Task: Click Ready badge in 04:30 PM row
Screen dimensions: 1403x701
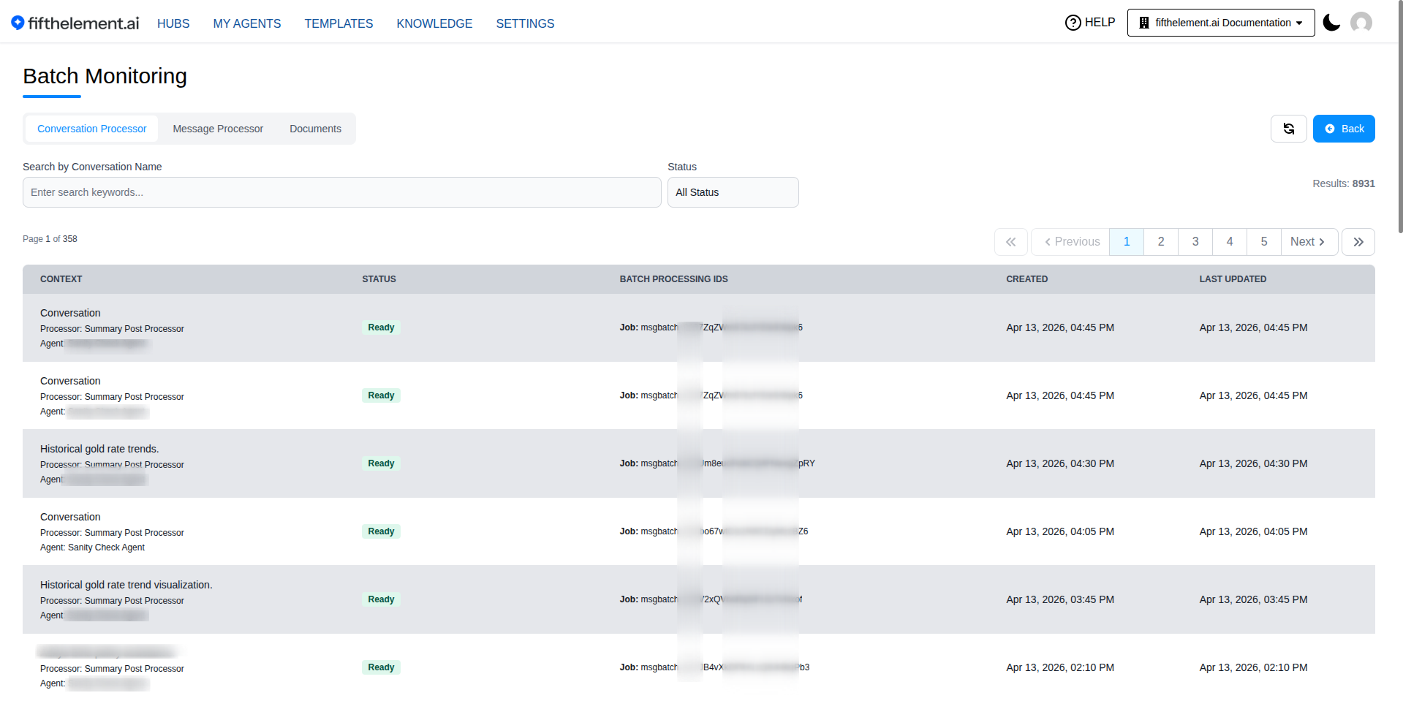Action: pyautogui.click(x=381, y=463)
